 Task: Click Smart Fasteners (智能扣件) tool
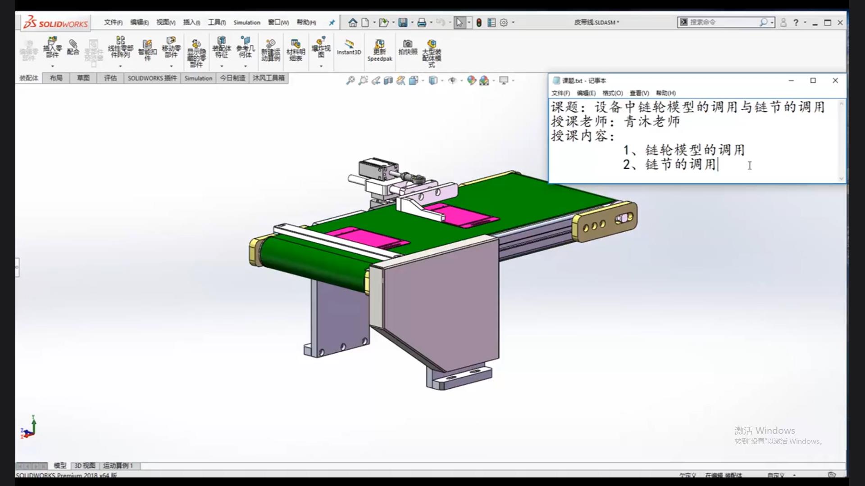147,49
